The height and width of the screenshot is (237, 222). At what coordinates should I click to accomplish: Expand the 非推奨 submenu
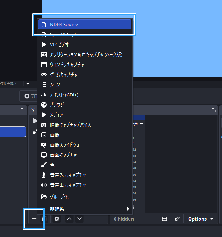[x=85, y=208]
